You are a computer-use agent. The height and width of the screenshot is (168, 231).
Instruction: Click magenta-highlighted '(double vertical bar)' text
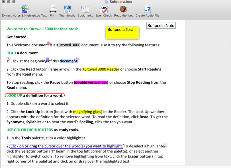click(91, 82)
